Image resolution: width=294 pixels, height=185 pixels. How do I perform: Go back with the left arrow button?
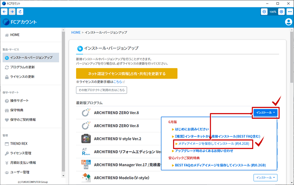coord(4,12)
